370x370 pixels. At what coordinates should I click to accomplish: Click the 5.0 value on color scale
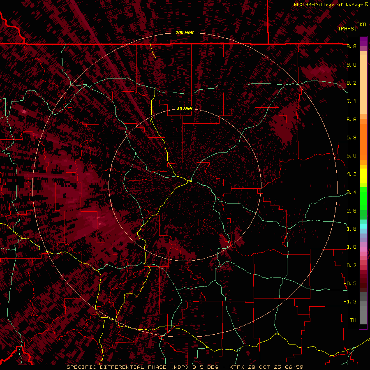[351, 156]
